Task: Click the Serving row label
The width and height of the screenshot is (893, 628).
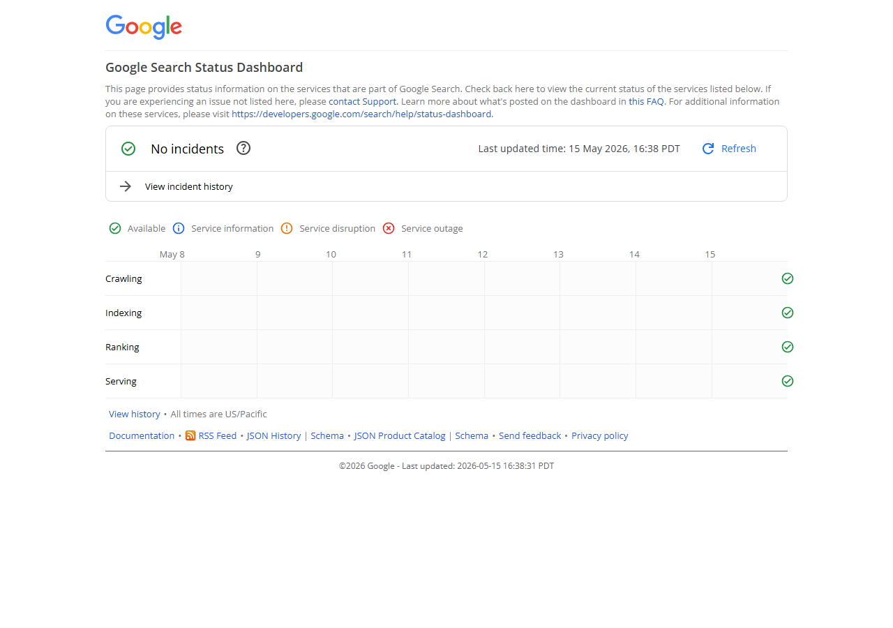Action: click(121, 381)
